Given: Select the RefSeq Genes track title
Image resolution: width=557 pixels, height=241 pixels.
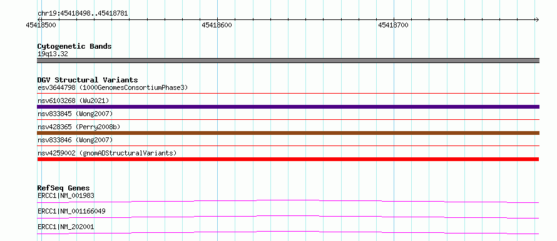Looking at the screenshot, I should pyautogui.click(x=64, y=188).
